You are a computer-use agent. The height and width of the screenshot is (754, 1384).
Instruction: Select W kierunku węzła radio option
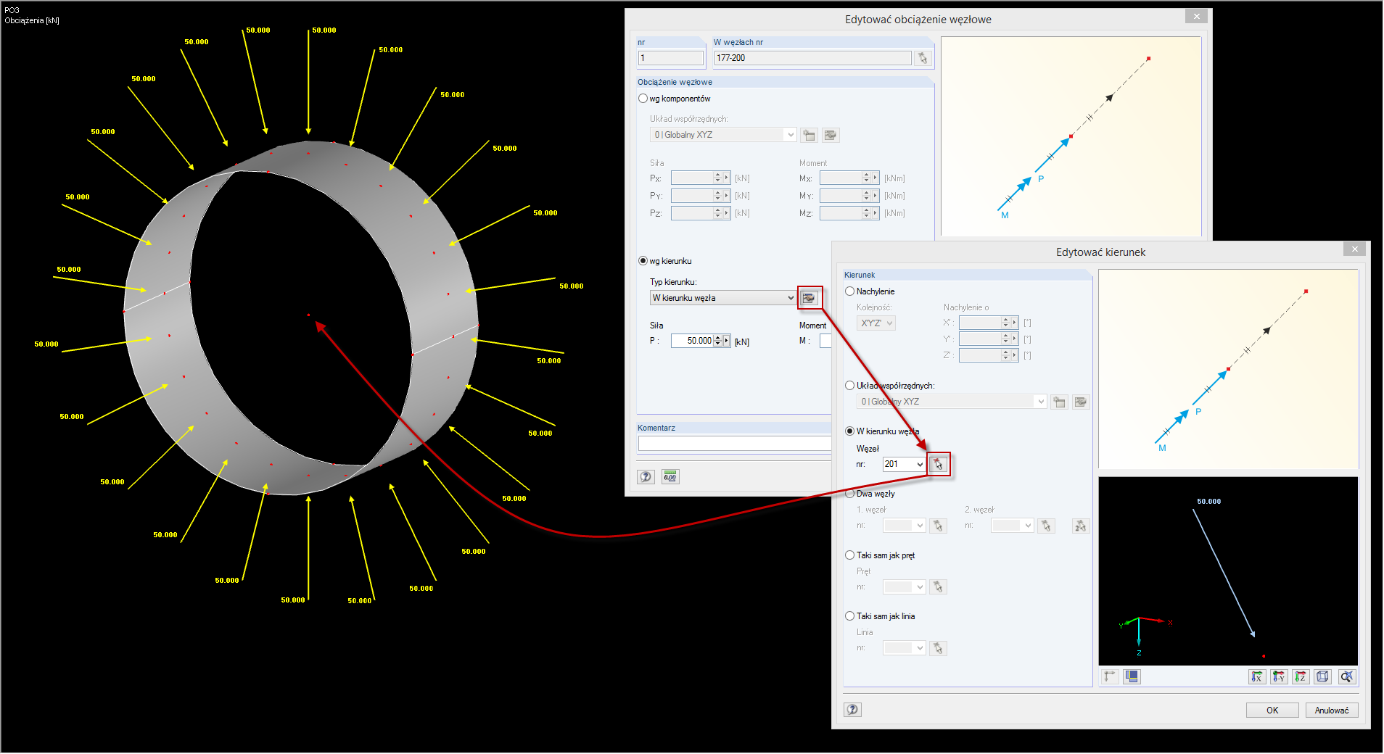[x=850, y=431]
